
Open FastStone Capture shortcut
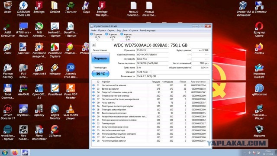point(55,50)
